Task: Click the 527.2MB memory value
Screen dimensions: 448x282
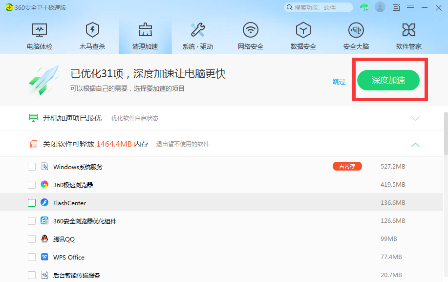Action: coord(393,167)
